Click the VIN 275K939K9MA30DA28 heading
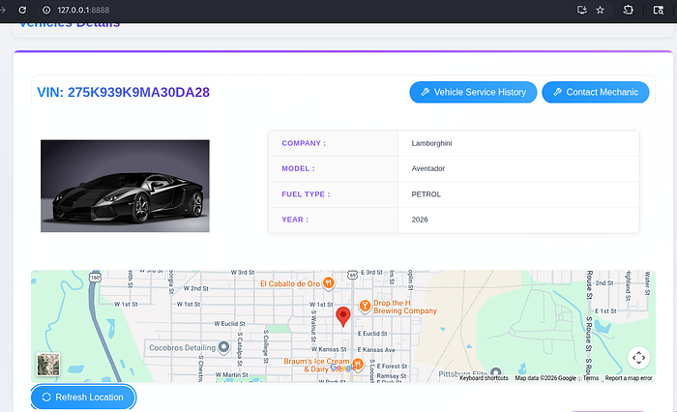 click(x=124, y=92)
